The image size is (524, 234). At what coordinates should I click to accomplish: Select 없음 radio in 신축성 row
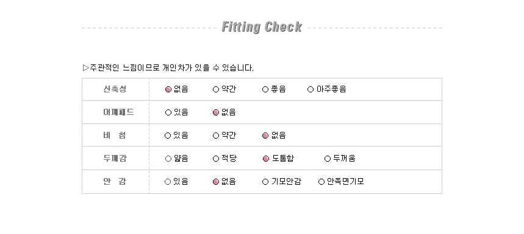point(168,89)
